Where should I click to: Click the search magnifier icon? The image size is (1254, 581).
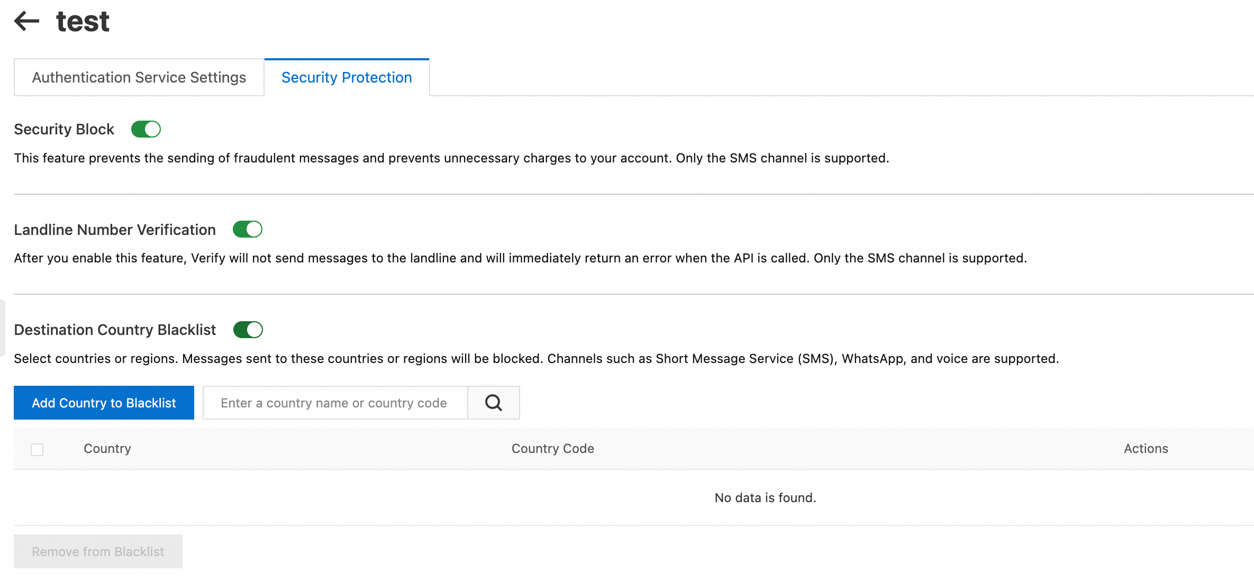[493, 403]
